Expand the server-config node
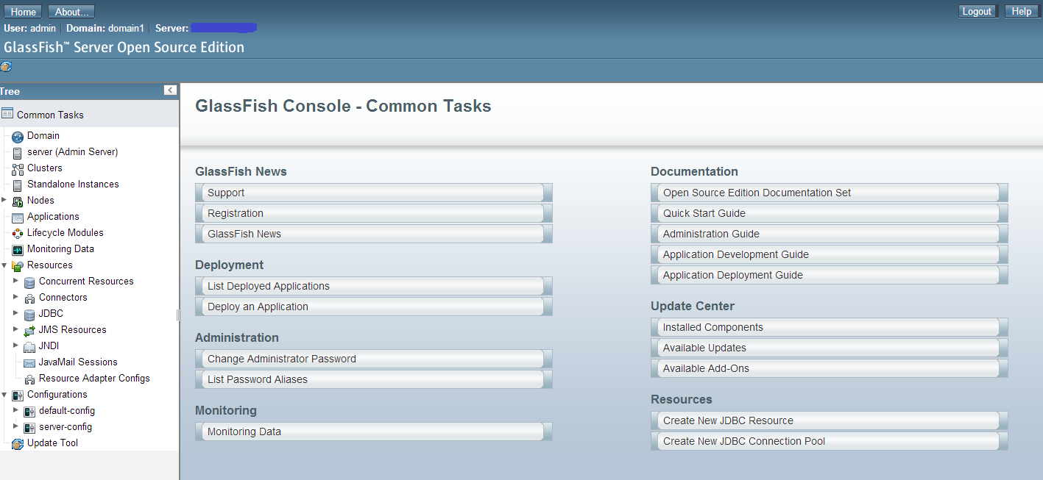 [x=15, y=426]
